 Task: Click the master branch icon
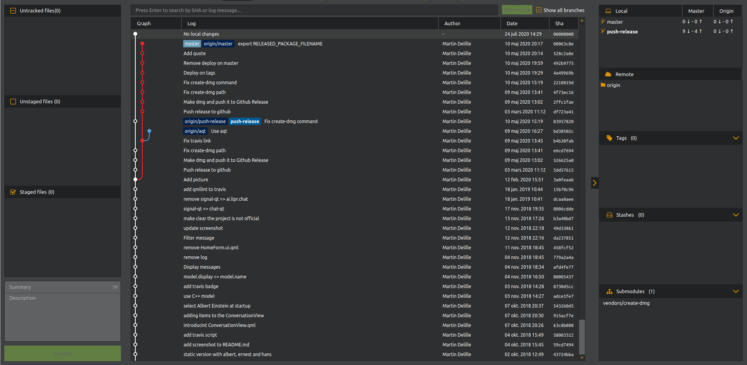coord(603,22)
